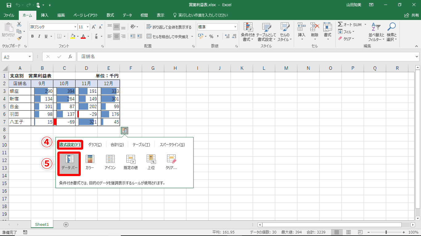Screen dimensions: 421x236
Task: Expand the Name Box dropdown
Action: tap(30, 57)
